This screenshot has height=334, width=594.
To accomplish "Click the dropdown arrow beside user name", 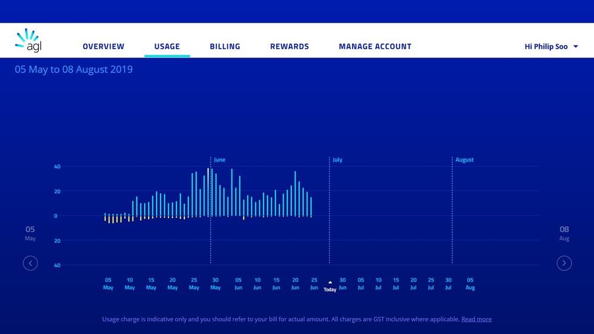I will (576, 46).
